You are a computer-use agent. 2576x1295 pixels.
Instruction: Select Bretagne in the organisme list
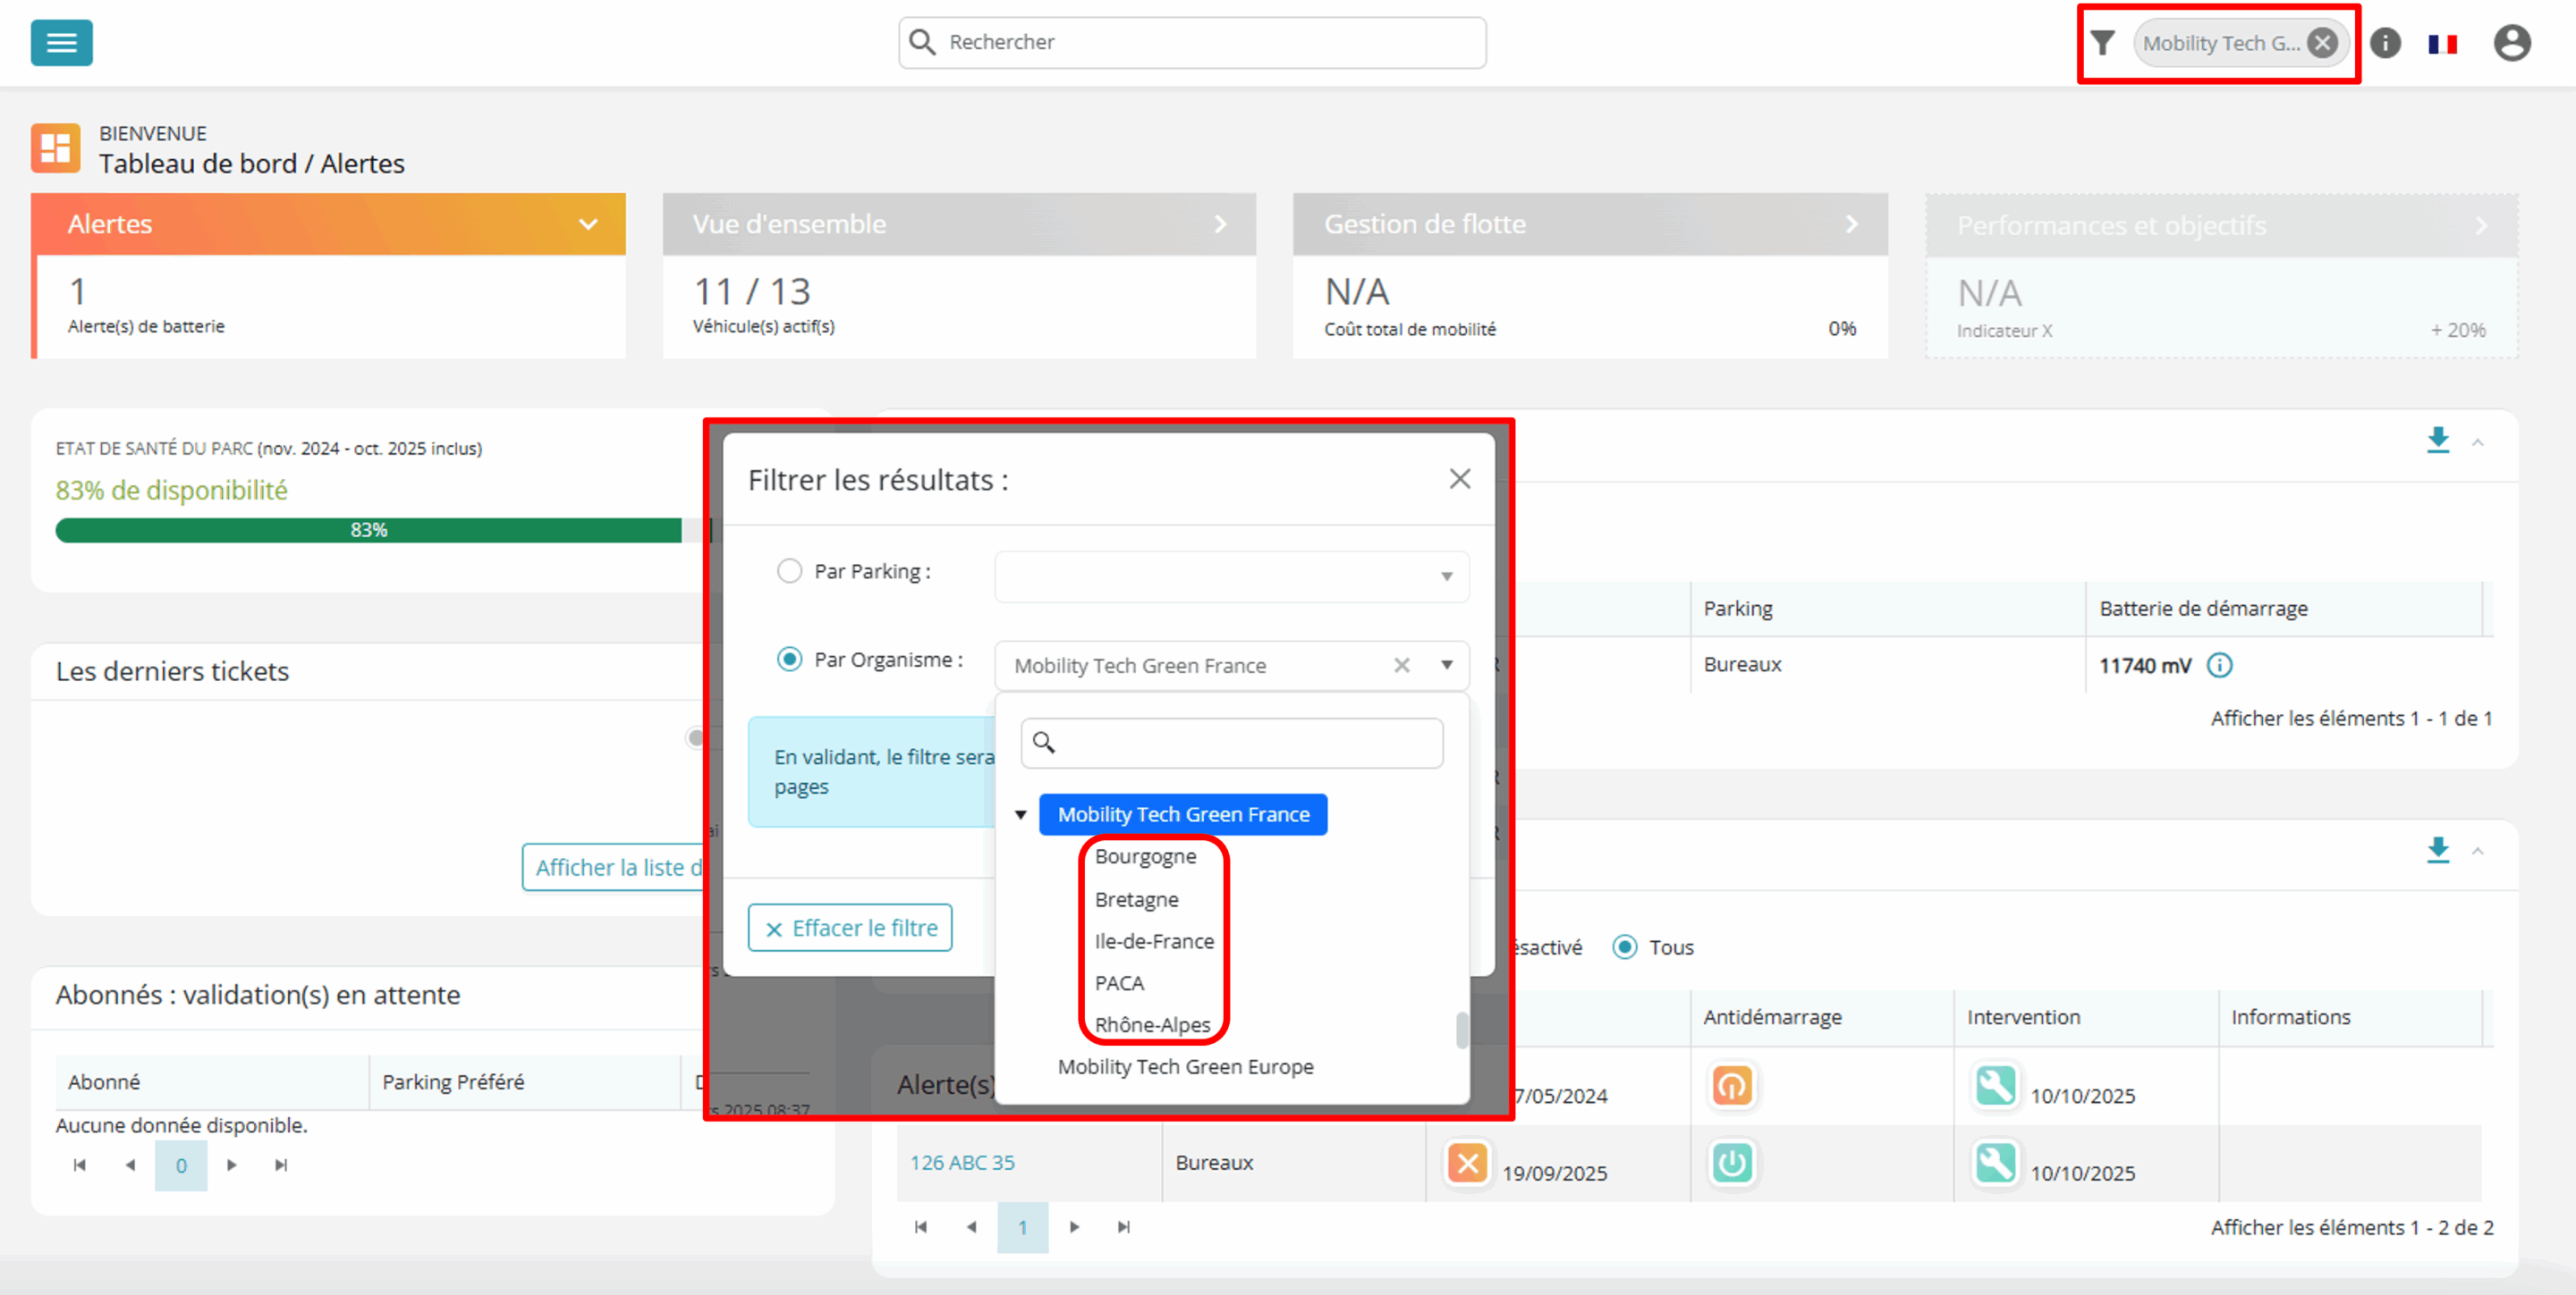pyautogui.click(x=1136, y=899)
